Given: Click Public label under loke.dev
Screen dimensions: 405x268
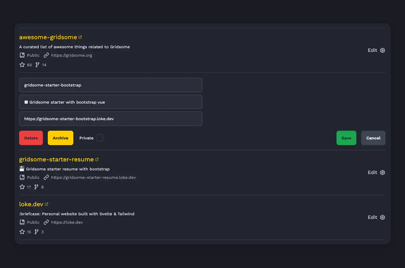Looking at the screenshot, I should point(33,222).
